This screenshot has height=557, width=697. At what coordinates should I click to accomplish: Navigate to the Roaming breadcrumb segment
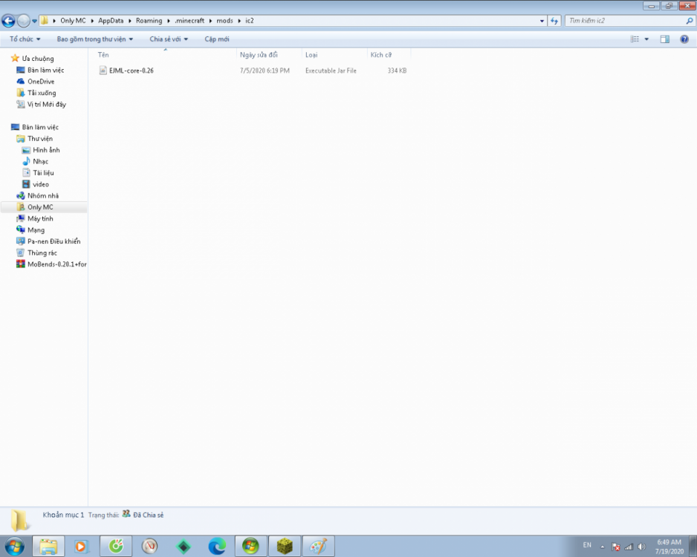click(x=149, y=21)
